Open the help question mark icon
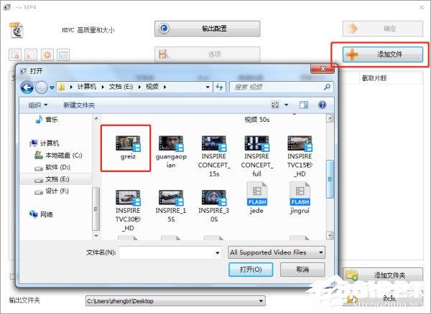The image size is (431, 314). (x=322, y=105)
